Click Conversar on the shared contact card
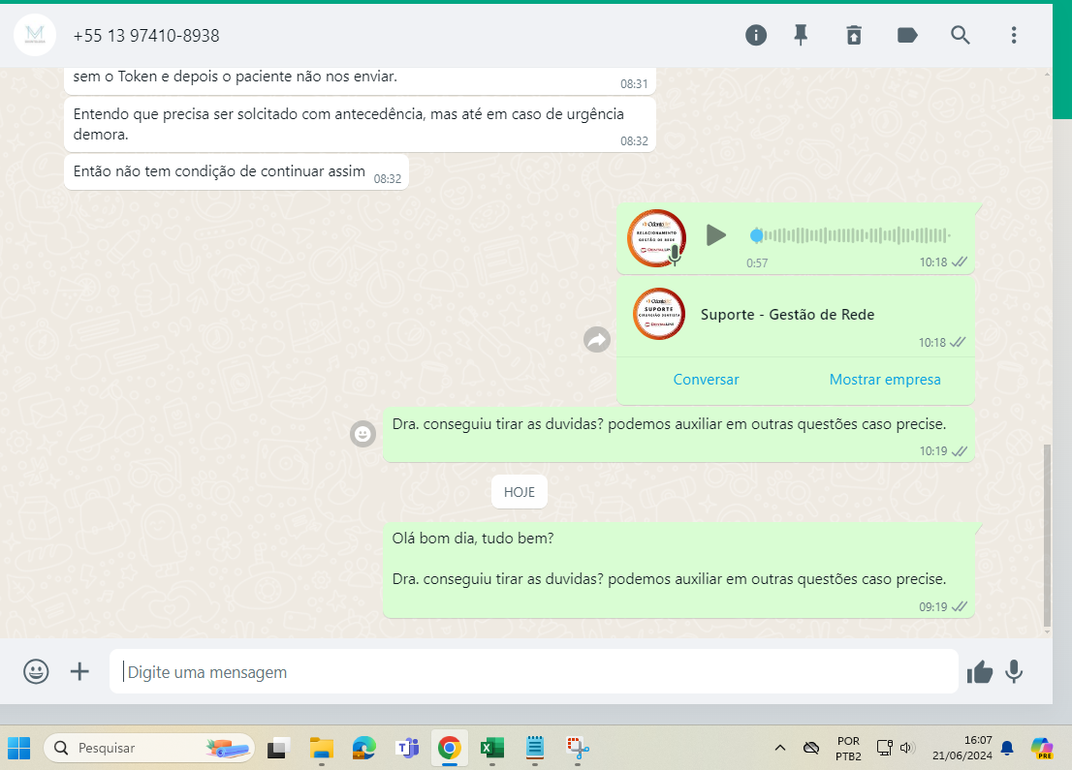This screenshot has height=770, width=1072. pyautogui.click(x=706, y=380)
